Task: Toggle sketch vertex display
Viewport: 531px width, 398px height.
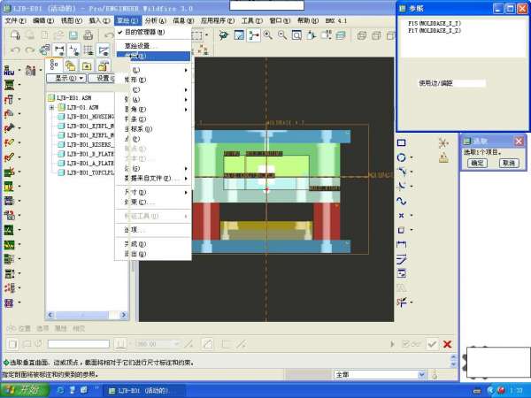Action: 103,50
